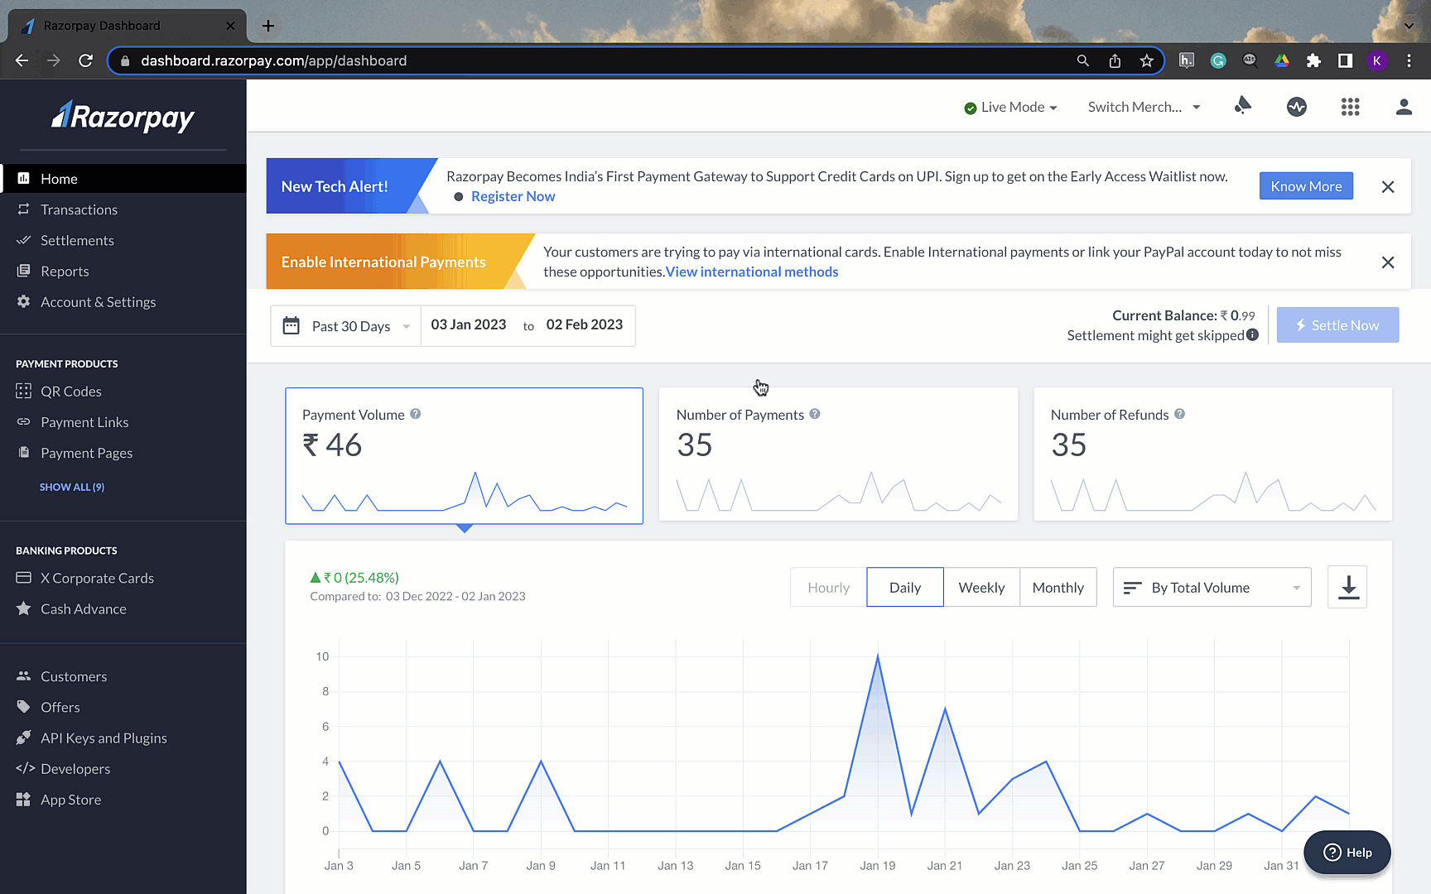1431x894 pixels.
Task: Dismiss the New Tech Alert banner
Action: click(x=1388, y=187)
